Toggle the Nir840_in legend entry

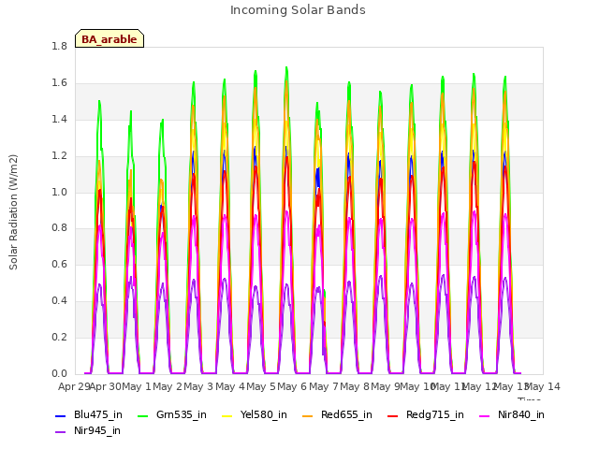tap(512, 414)
